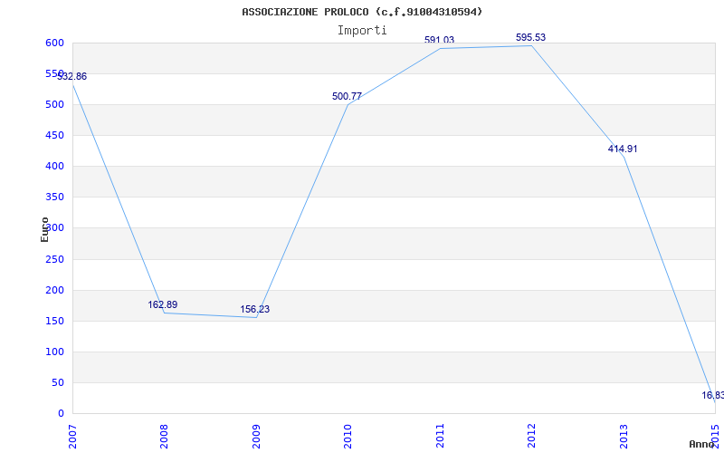Click y-axis value 600
This screenshot has width=724, height=453.
click(54, 43)
